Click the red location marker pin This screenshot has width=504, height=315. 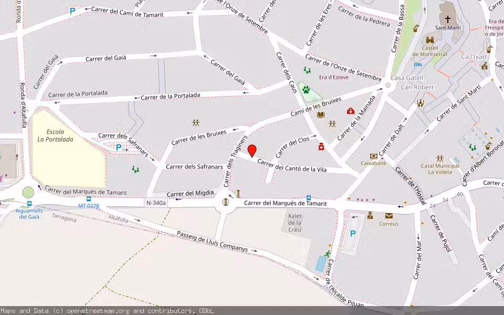[252, 151]
